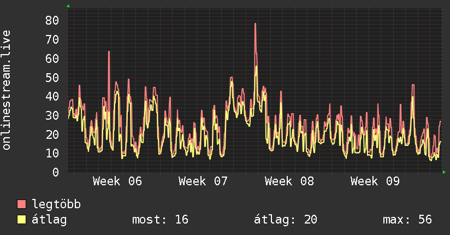The height and width of the screenshot is (235, 450).
Task: Click the 50 y-axis label
Action: tap(52, 78)
